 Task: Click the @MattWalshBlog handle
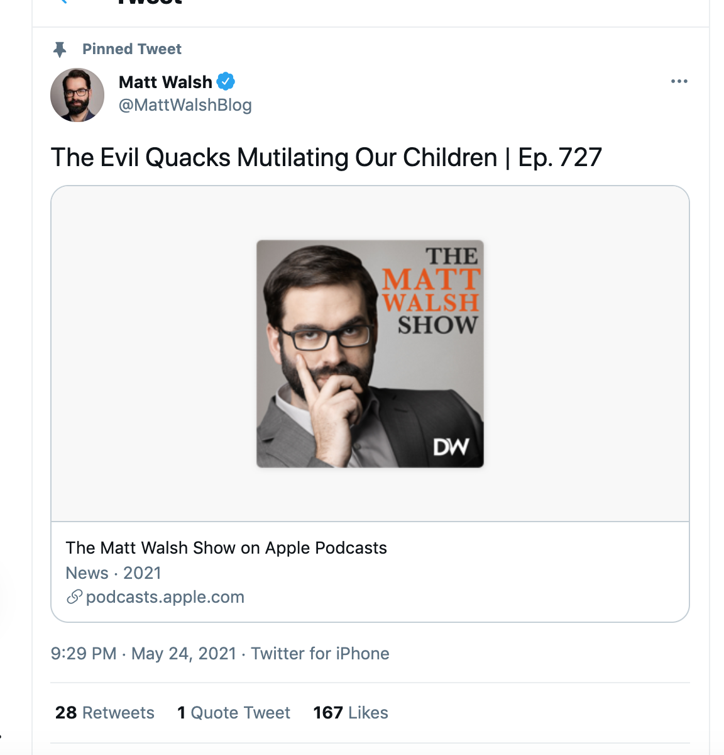tap(185, 105)
